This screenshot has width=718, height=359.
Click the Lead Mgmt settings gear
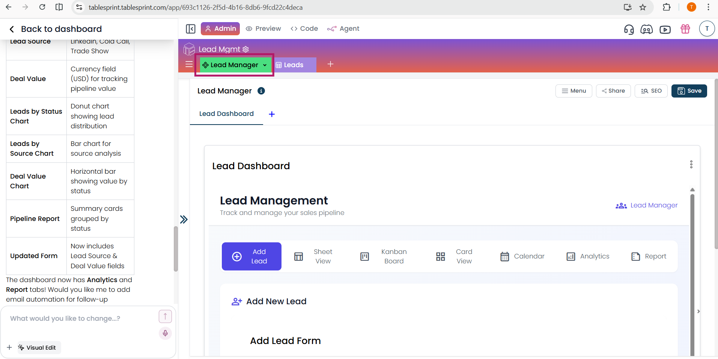[246, 49]
